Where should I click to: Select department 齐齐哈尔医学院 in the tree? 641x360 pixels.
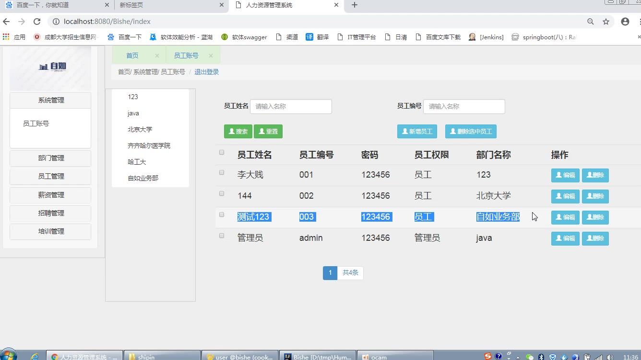149,146
